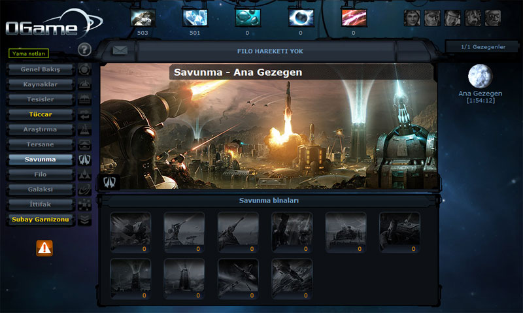Click the icon beside Tersane
Screen dimensions: 523x313
pyautogui.click(x=84, y=144)
